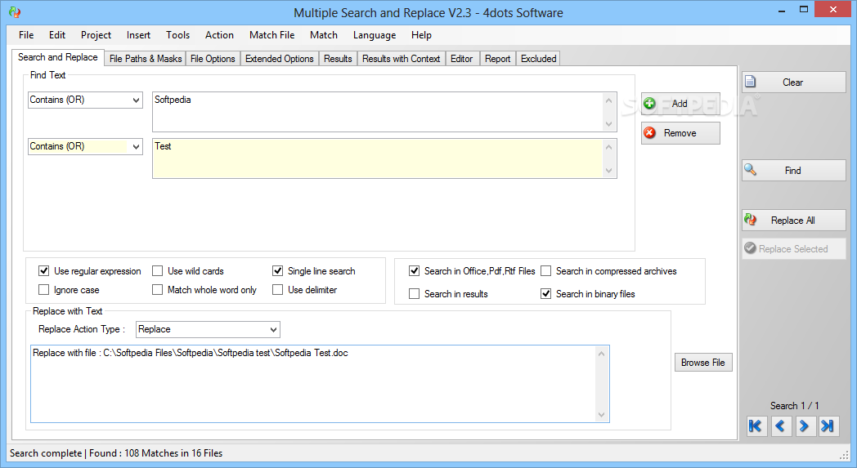Open the File menu

click(x=25, y=35)
